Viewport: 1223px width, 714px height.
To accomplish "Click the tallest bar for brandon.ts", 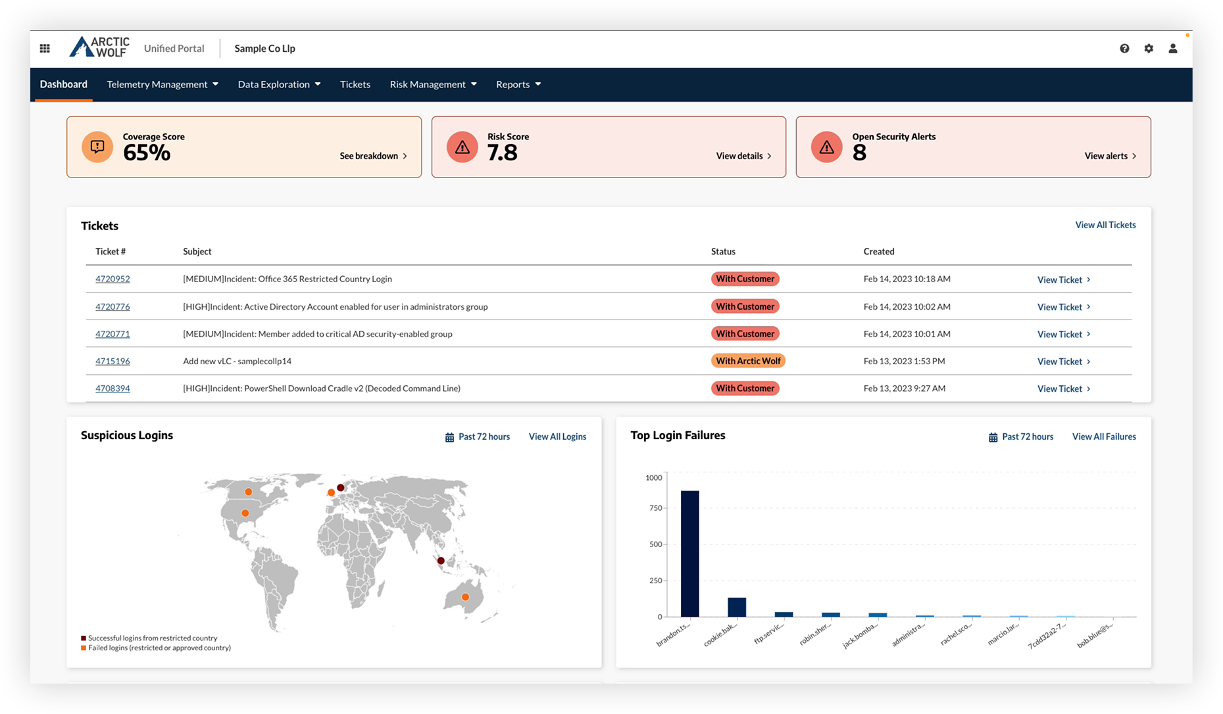I will 689,554.
